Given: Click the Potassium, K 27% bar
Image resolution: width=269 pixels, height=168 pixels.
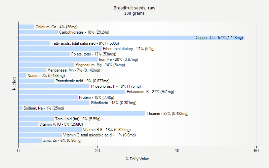Looking at the screenshot, I should [x=72, y=92].
